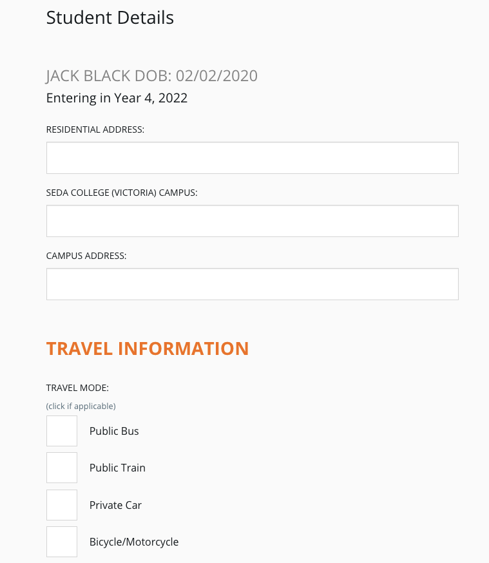Click the "Bicycle/Motorcycle" label text
The image size is (489, 563).
134,542
